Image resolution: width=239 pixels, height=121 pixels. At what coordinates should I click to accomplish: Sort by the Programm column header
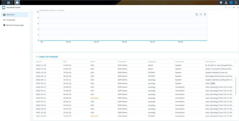[180, 62]
